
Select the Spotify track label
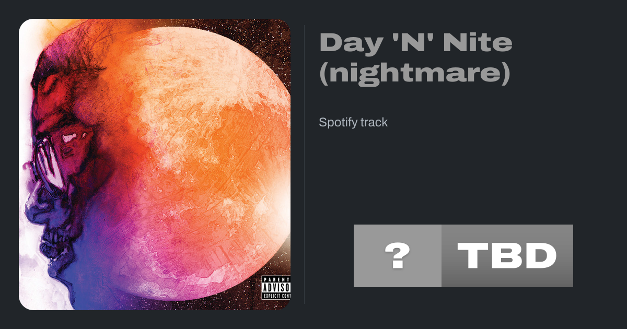(353, 123)
